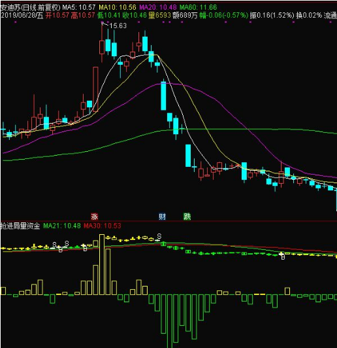Viewport: 337px width, 348px height.
Task: Click the rightmost B buy signal marker
Action: [x=283, y=258]
